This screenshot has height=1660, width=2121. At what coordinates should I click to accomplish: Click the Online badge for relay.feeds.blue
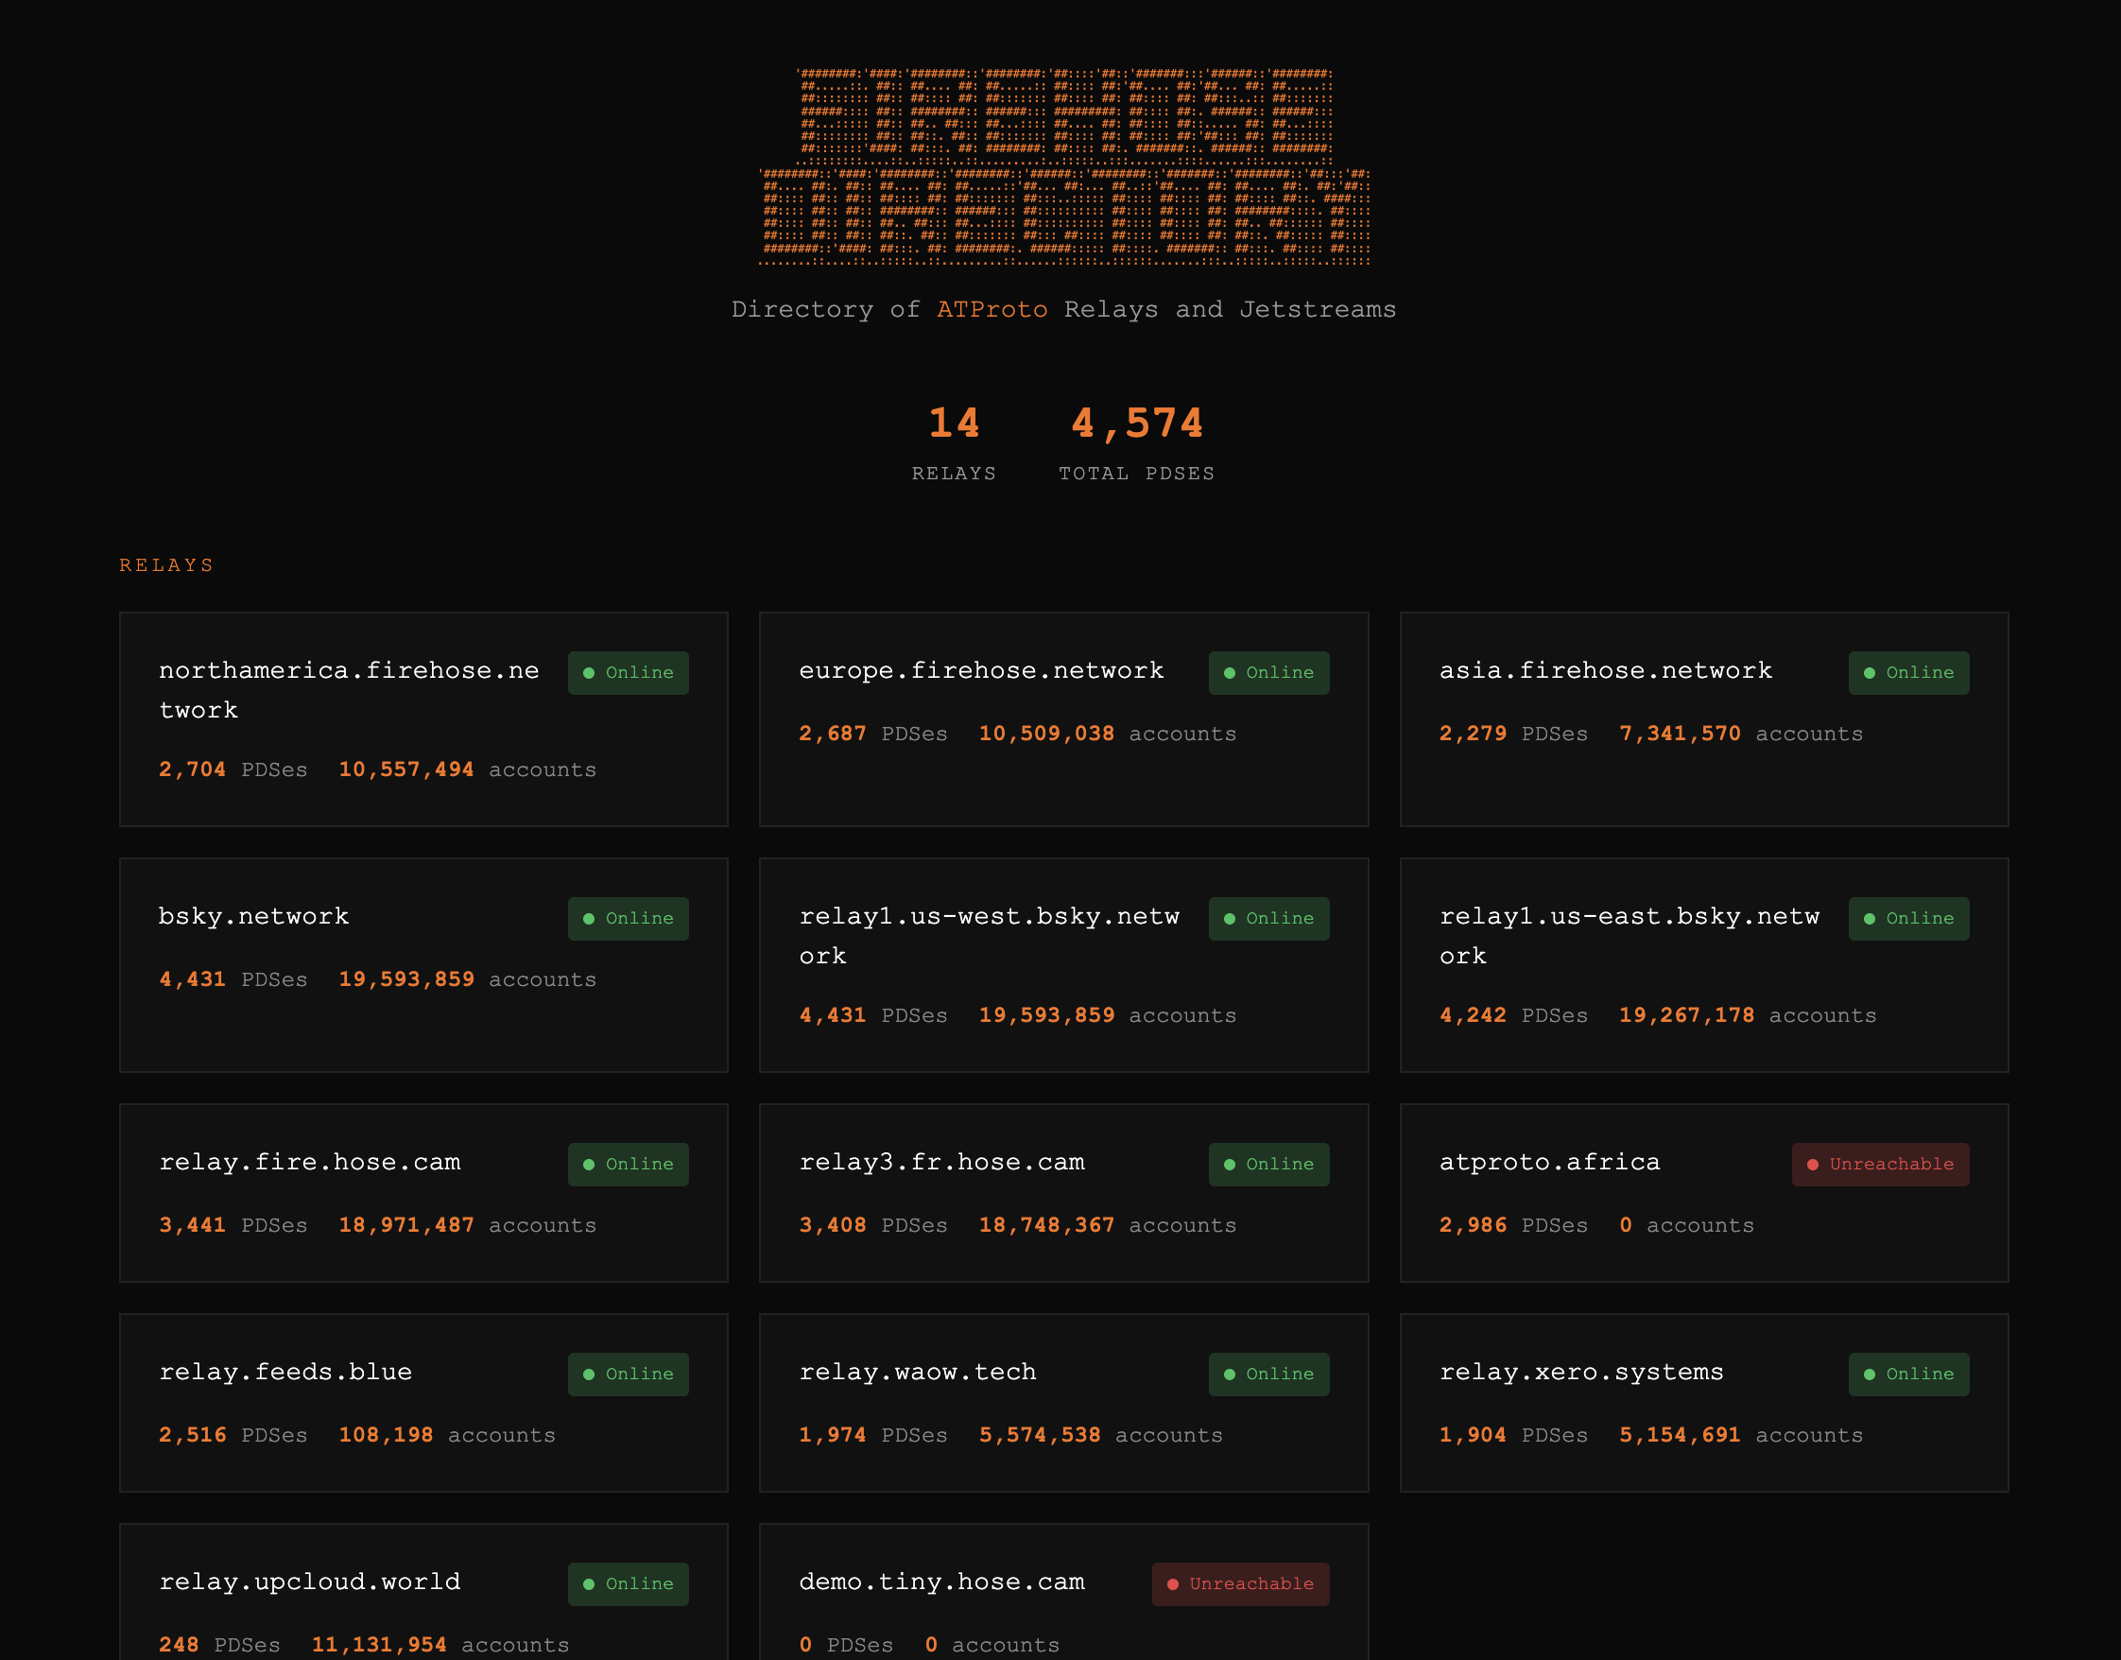tap(628, 1375)
